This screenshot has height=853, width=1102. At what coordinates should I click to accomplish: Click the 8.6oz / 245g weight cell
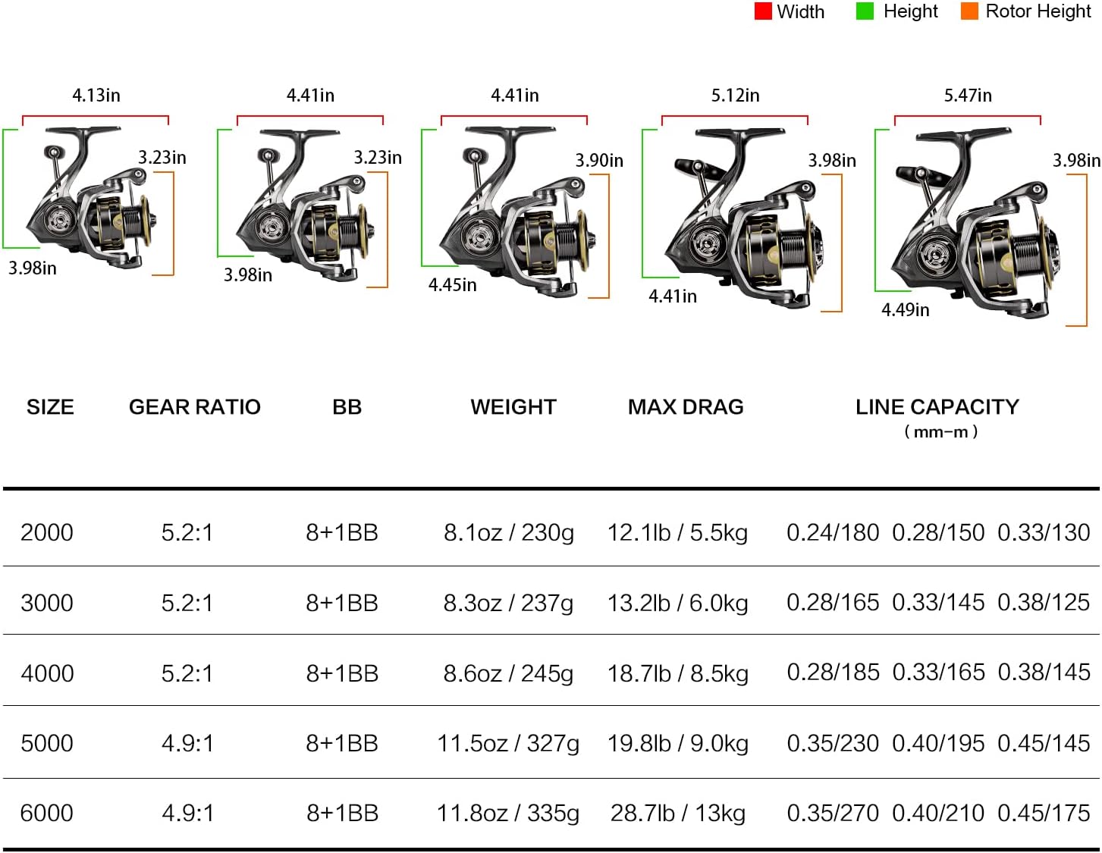click(x=508, y=673)
